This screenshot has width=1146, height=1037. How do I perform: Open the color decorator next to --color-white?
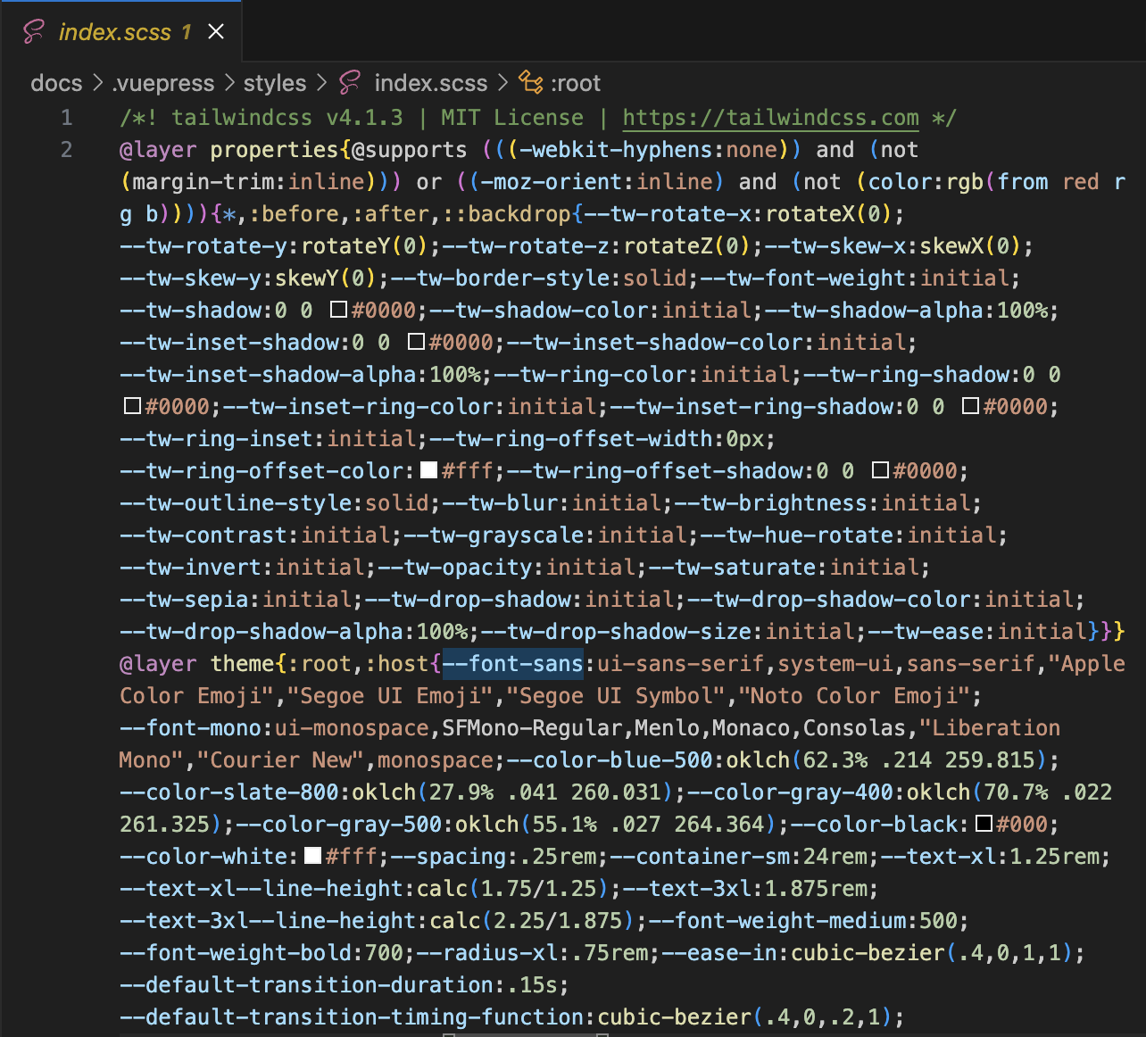coord(311,856)
